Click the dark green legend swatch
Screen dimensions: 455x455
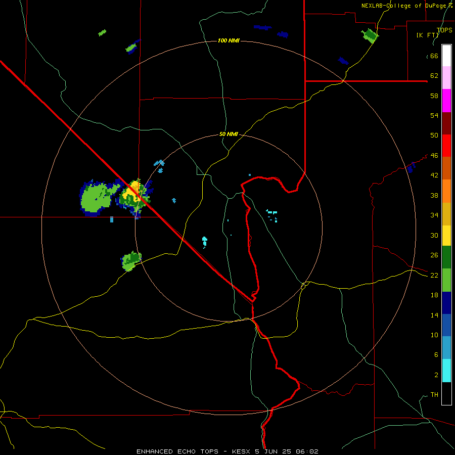[446, 257]
